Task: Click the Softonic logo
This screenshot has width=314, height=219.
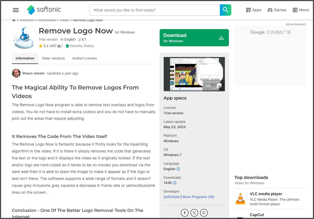Action: [44, 10]
